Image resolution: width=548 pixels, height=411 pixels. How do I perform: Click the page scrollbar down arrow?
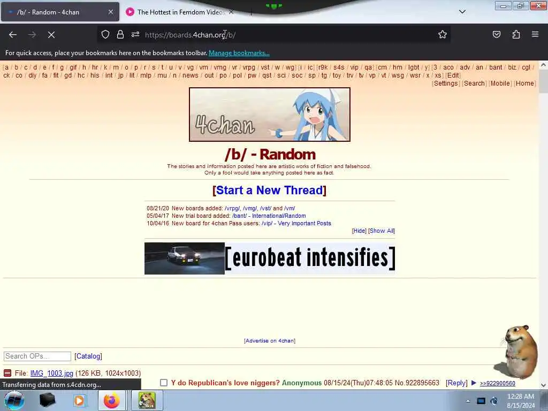click(544, 385)
